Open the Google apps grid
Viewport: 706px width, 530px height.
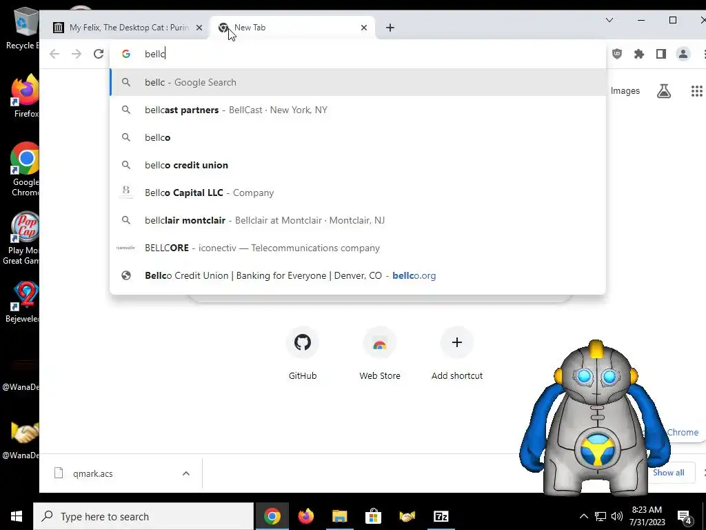696,91
